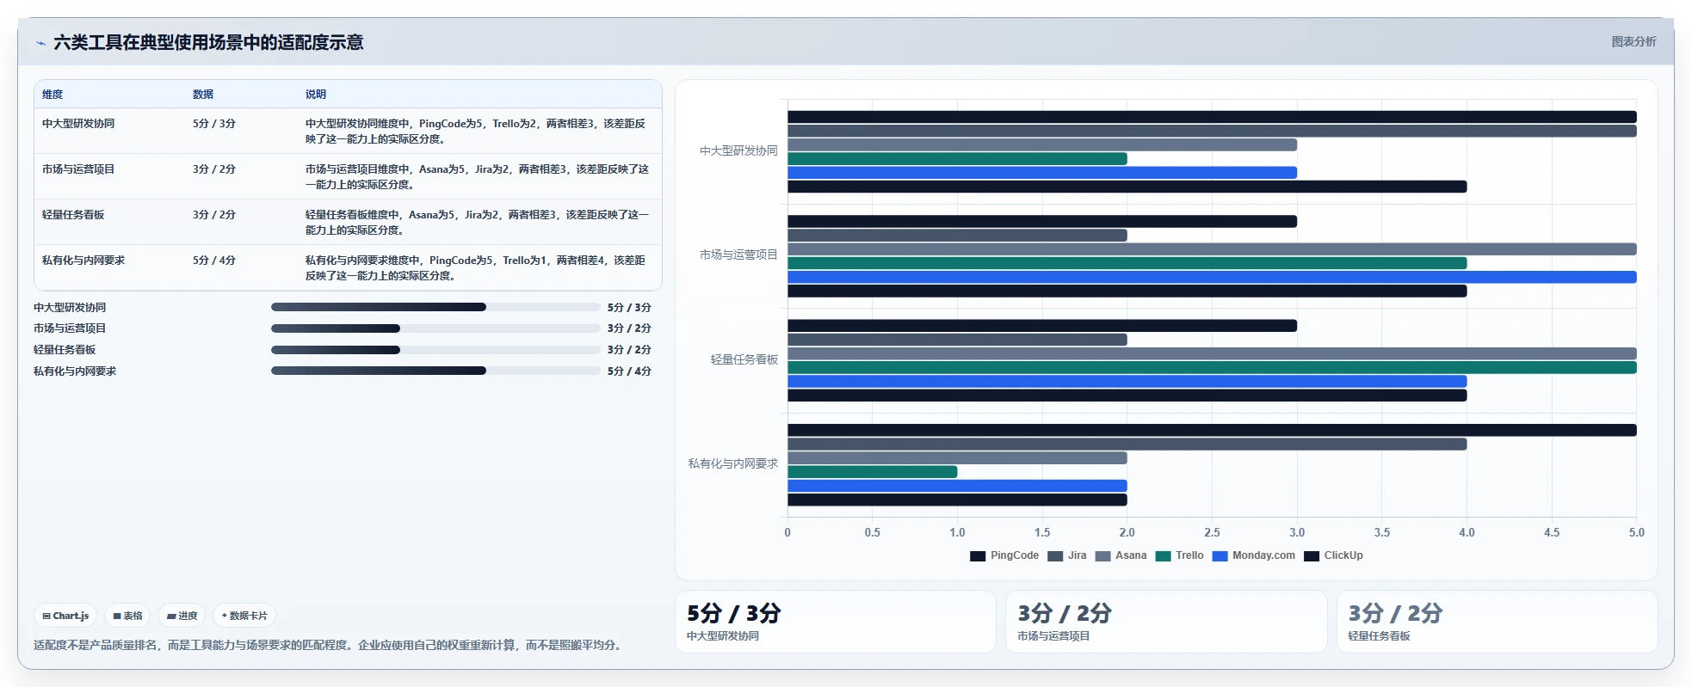The image size is (1692, 687).
Task: Toggle Trello legend entry in chart
Action: (1179, 555)
